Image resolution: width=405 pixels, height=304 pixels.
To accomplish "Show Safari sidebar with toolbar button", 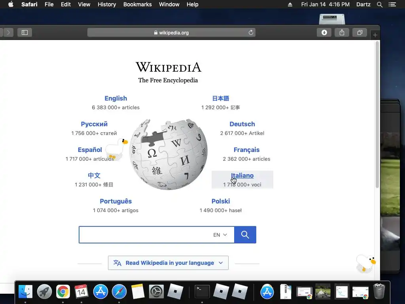I will click(x=25, y=32).
